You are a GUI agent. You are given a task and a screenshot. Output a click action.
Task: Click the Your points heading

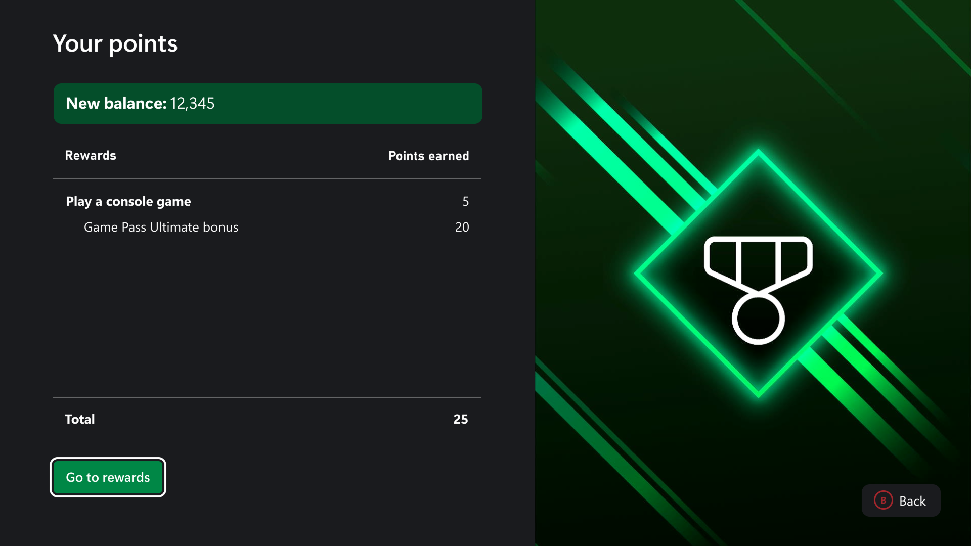pos(115,43)
